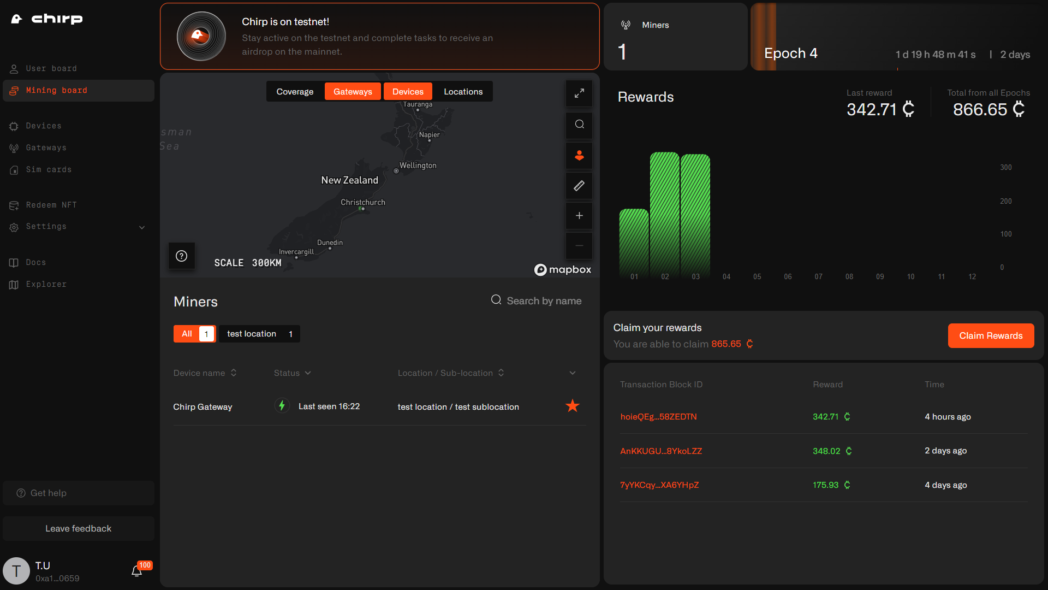Select the map ruler measure tool

point(579,186)
